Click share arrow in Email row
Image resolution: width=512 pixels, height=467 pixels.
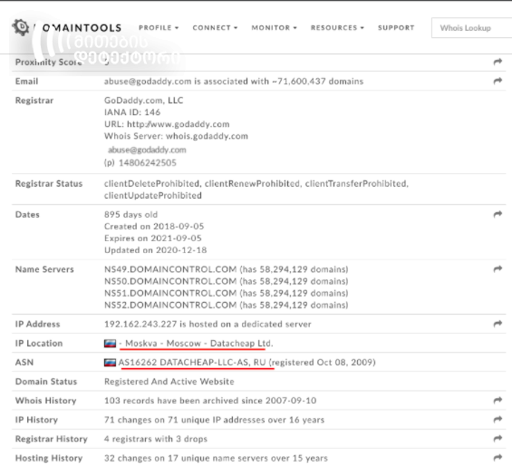[x=498, y=81]
